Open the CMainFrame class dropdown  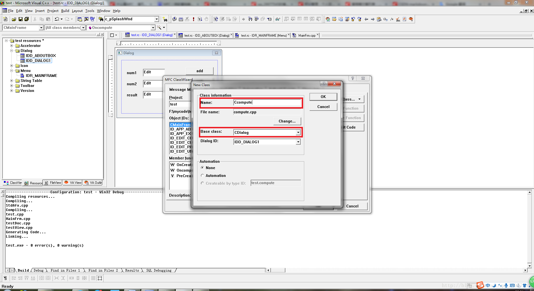[x=41, y=27]
